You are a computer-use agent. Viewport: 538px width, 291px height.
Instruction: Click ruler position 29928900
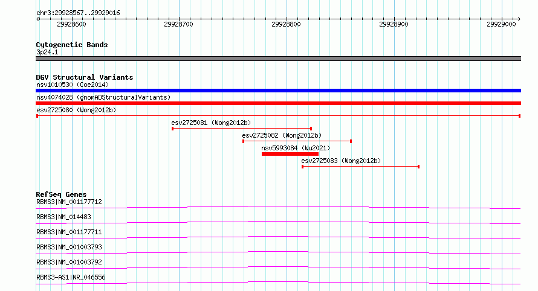point(394,24)
